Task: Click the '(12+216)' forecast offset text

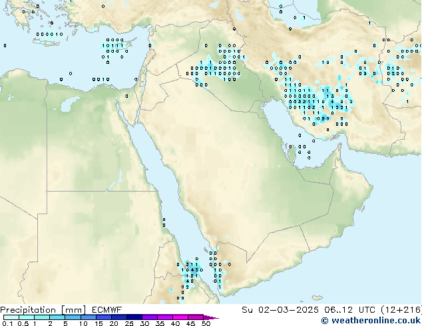Action: (x=401, y=310)
